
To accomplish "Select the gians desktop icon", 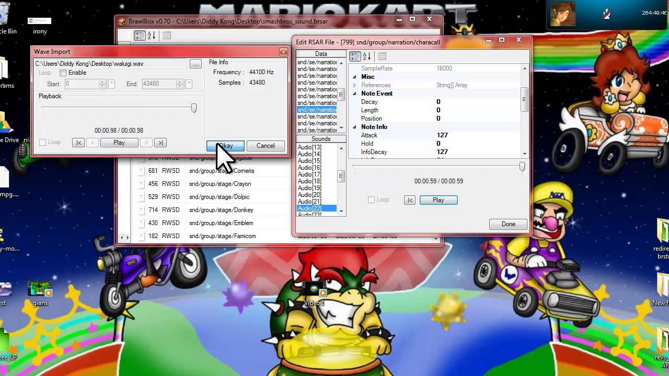I will tap(40, 294).
